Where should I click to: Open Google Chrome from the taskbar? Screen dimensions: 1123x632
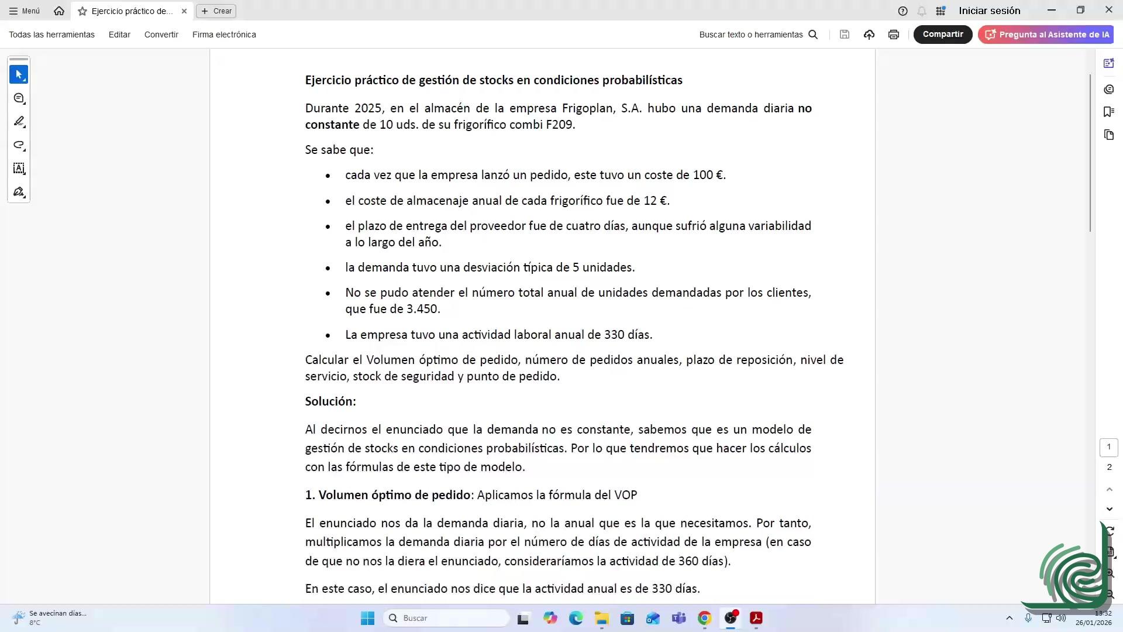704,618
